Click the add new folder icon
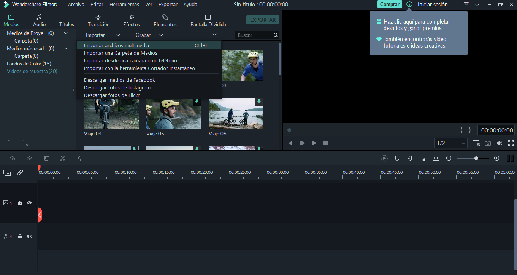This screenshot has width=517, height=275. click(x=10, y=143)
